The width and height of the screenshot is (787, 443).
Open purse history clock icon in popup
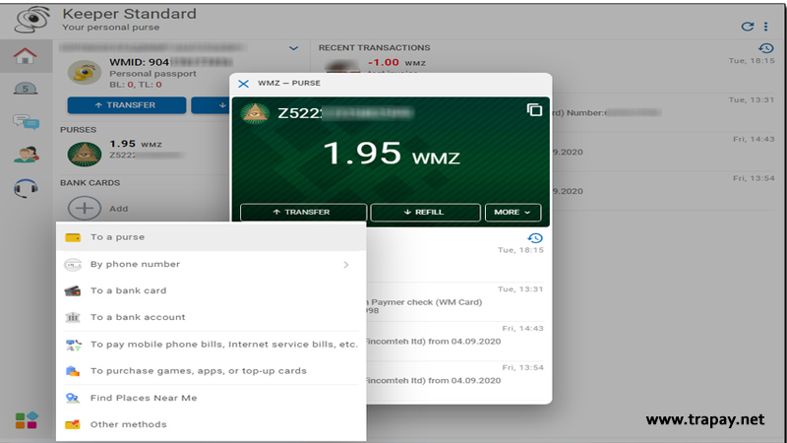click(535, 238)
